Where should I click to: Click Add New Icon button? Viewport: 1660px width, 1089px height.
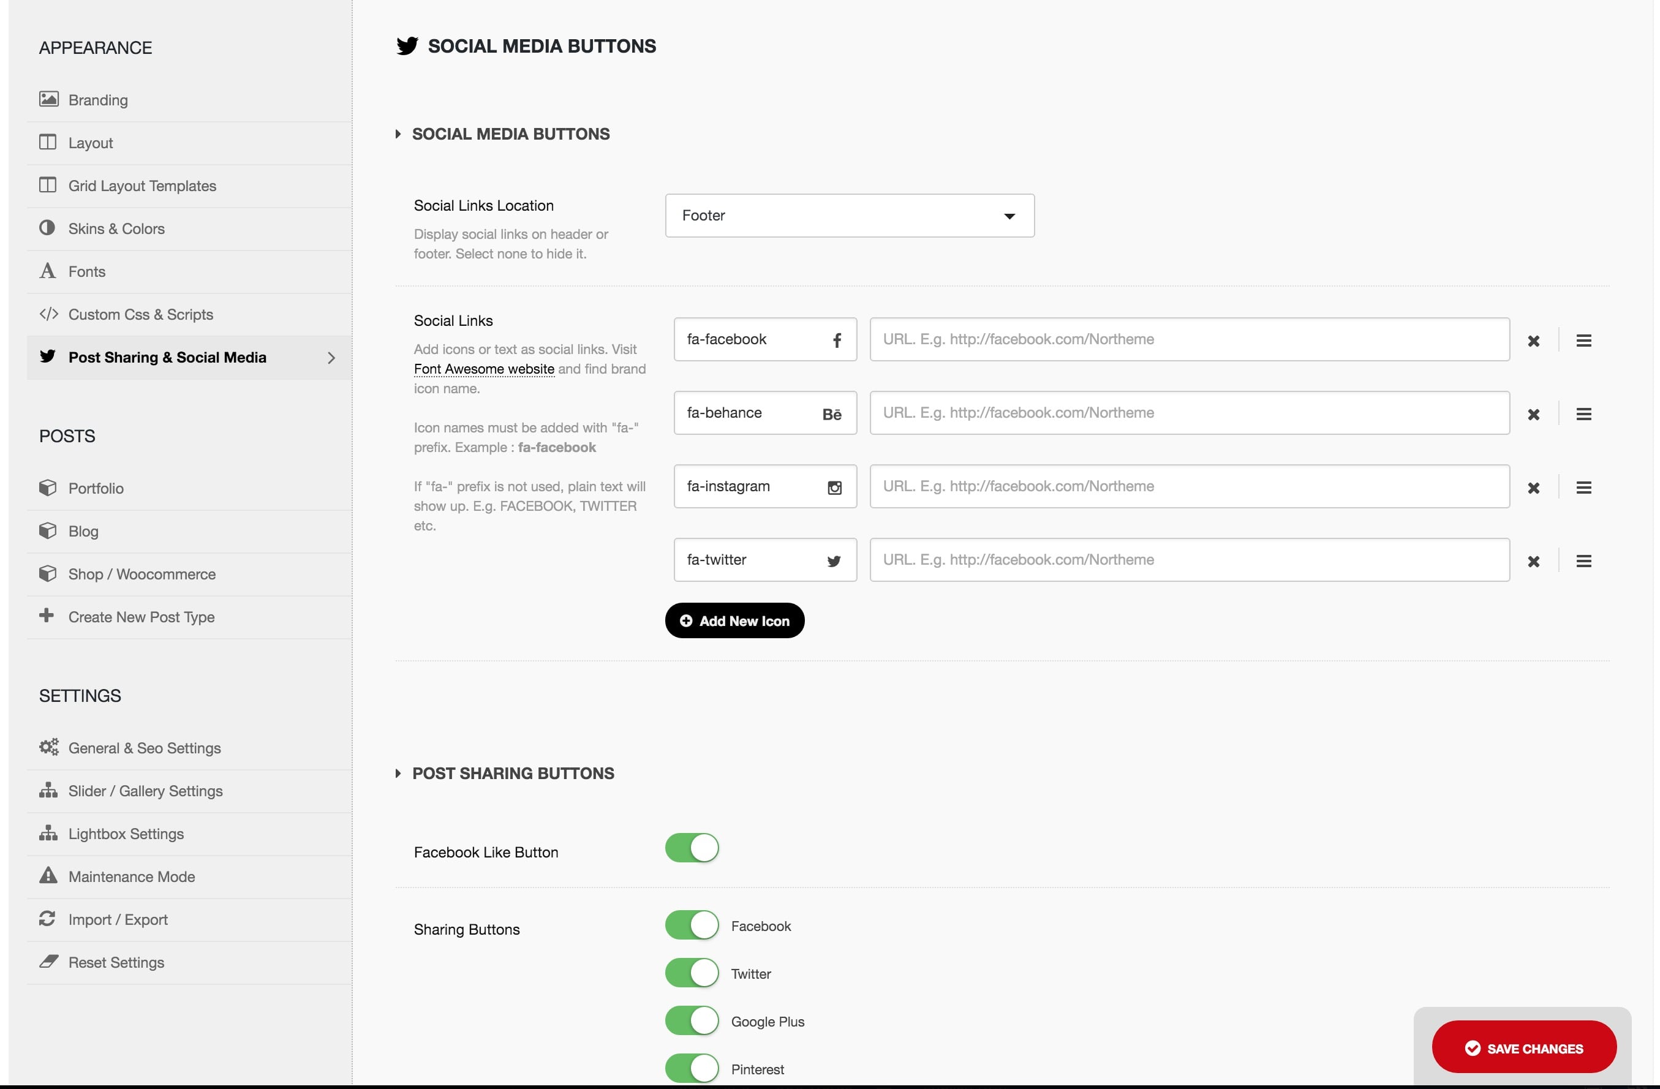coord(735,620)
